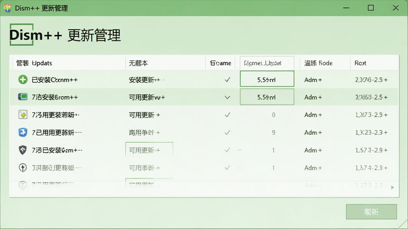Select the 5,5 value cell in the first row
The width and height of the screenshot is (408, 229).
(x=267, y=79)
